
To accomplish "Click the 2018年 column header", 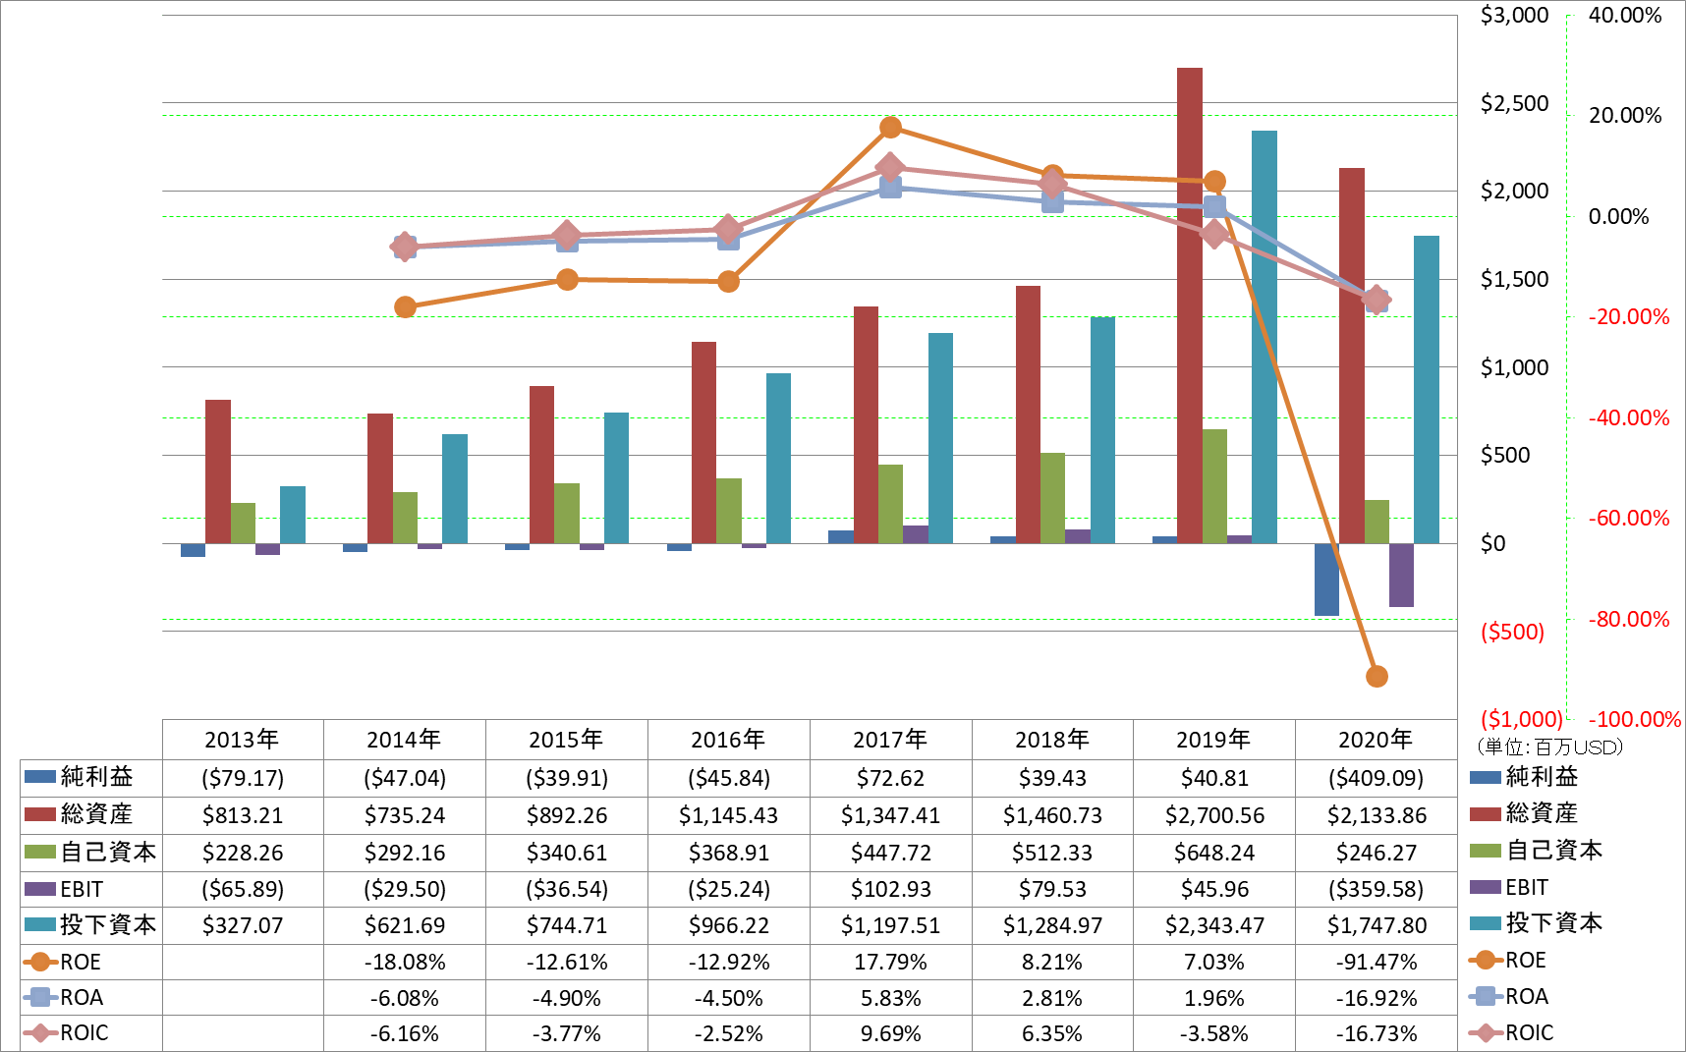I will click(x=1052, y=740).
